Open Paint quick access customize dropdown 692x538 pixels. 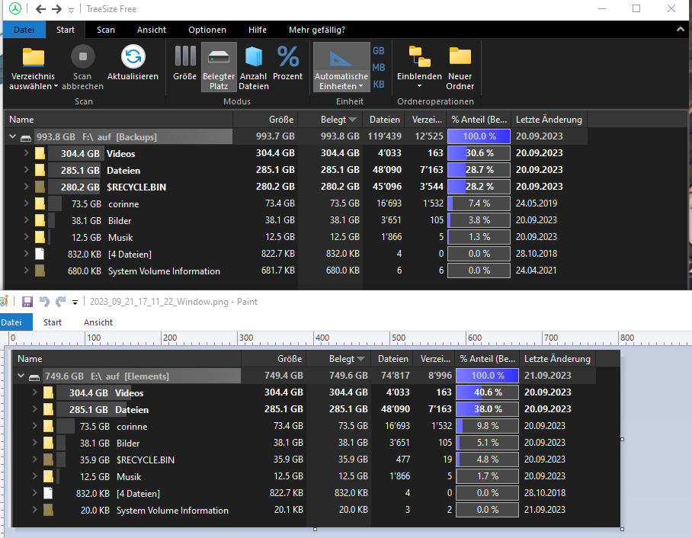pyautogui.click(x=75, y=303)
